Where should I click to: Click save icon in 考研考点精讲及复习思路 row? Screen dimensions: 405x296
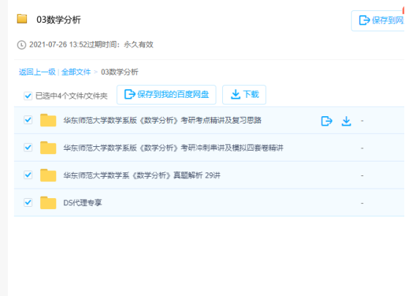pyautogui.click(x=327, y=121)
